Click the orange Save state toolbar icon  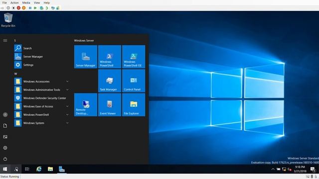tap(24, 8)
